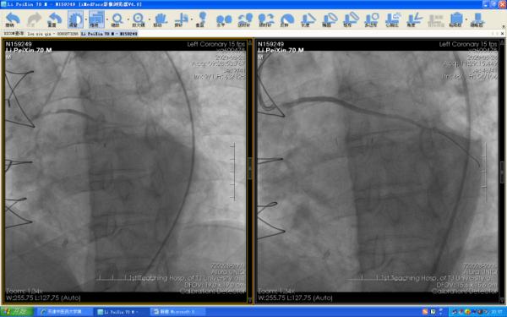Toggle the window level adjustment tool
507x317 pixels.
click(75, 19)
